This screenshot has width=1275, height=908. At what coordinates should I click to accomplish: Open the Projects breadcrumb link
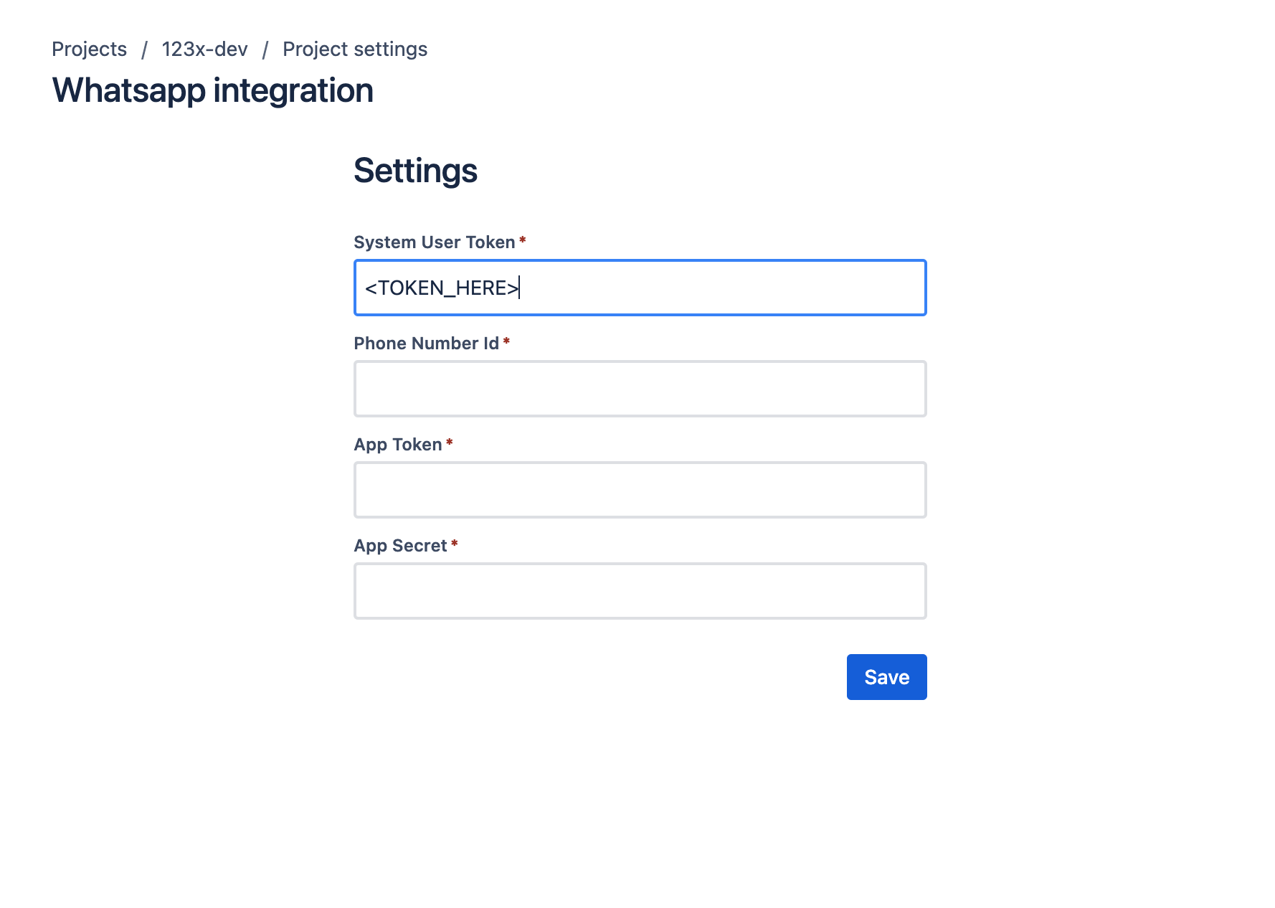89,49
